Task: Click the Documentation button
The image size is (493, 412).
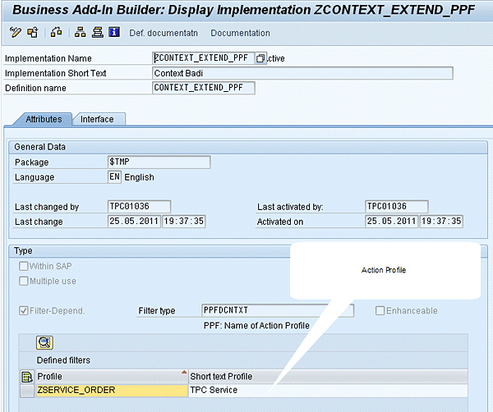Action: (240, 33)
